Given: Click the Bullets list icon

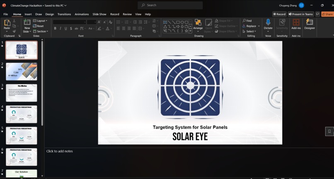Looking at the screenshot, I should tap(119, 22).
